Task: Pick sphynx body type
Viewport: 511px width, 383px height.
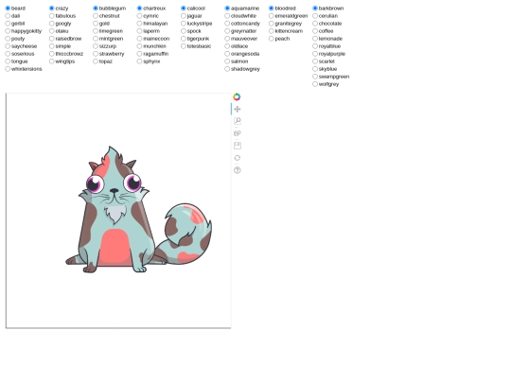Action: coord(139,61)
